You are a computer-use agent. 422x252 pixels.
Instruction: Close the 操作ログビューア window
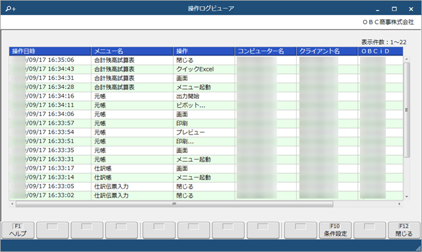(411, 9)
